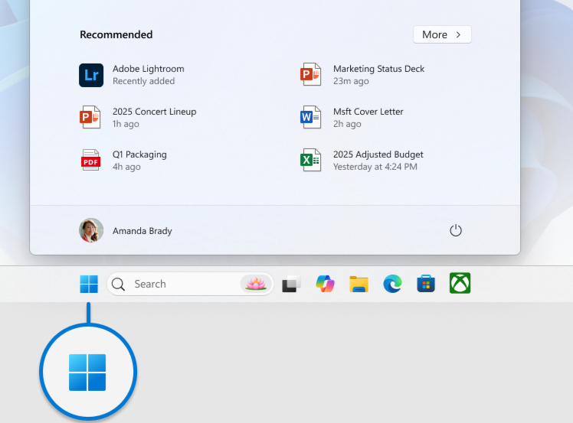The image size is (573, 423).
Task: Click the "Recently added" label
Action: click(143, 81)
